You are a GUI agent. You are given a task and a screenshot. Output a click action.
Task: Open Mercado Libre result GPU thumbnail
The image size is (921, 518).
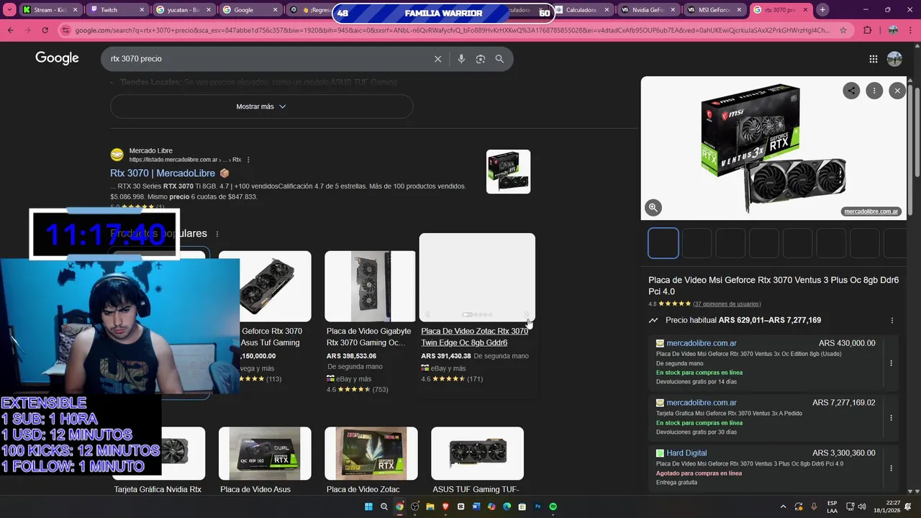point(508,171)
